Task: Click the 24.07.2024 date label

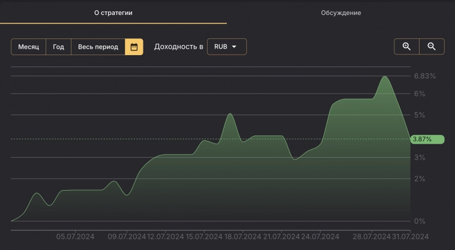Action: pos(320,237)
